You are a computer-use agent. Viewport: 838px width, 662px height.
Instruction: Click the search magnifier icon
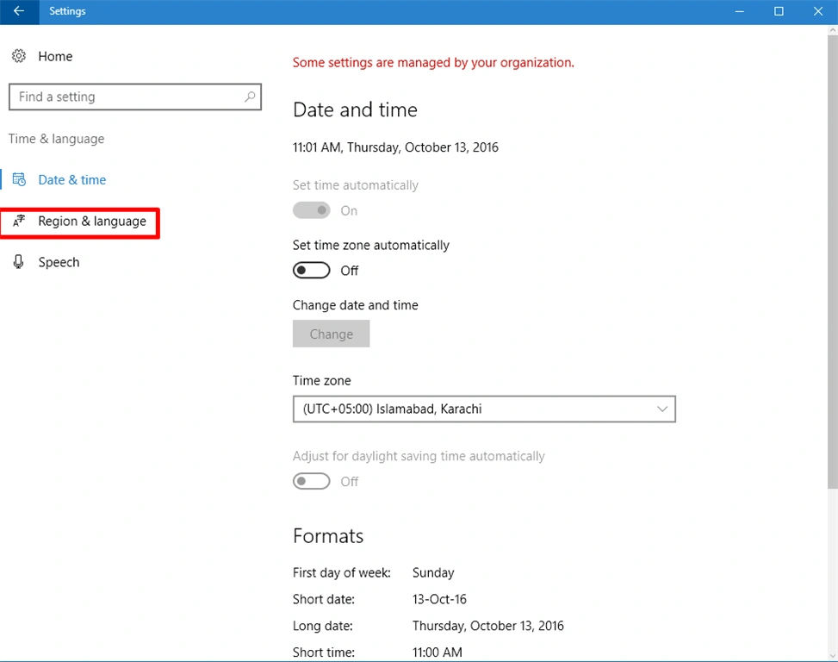(x=250, y=97)
